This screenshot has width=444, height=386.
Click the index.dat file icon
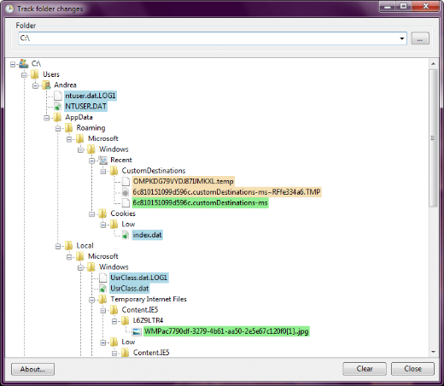pos(126,235)
